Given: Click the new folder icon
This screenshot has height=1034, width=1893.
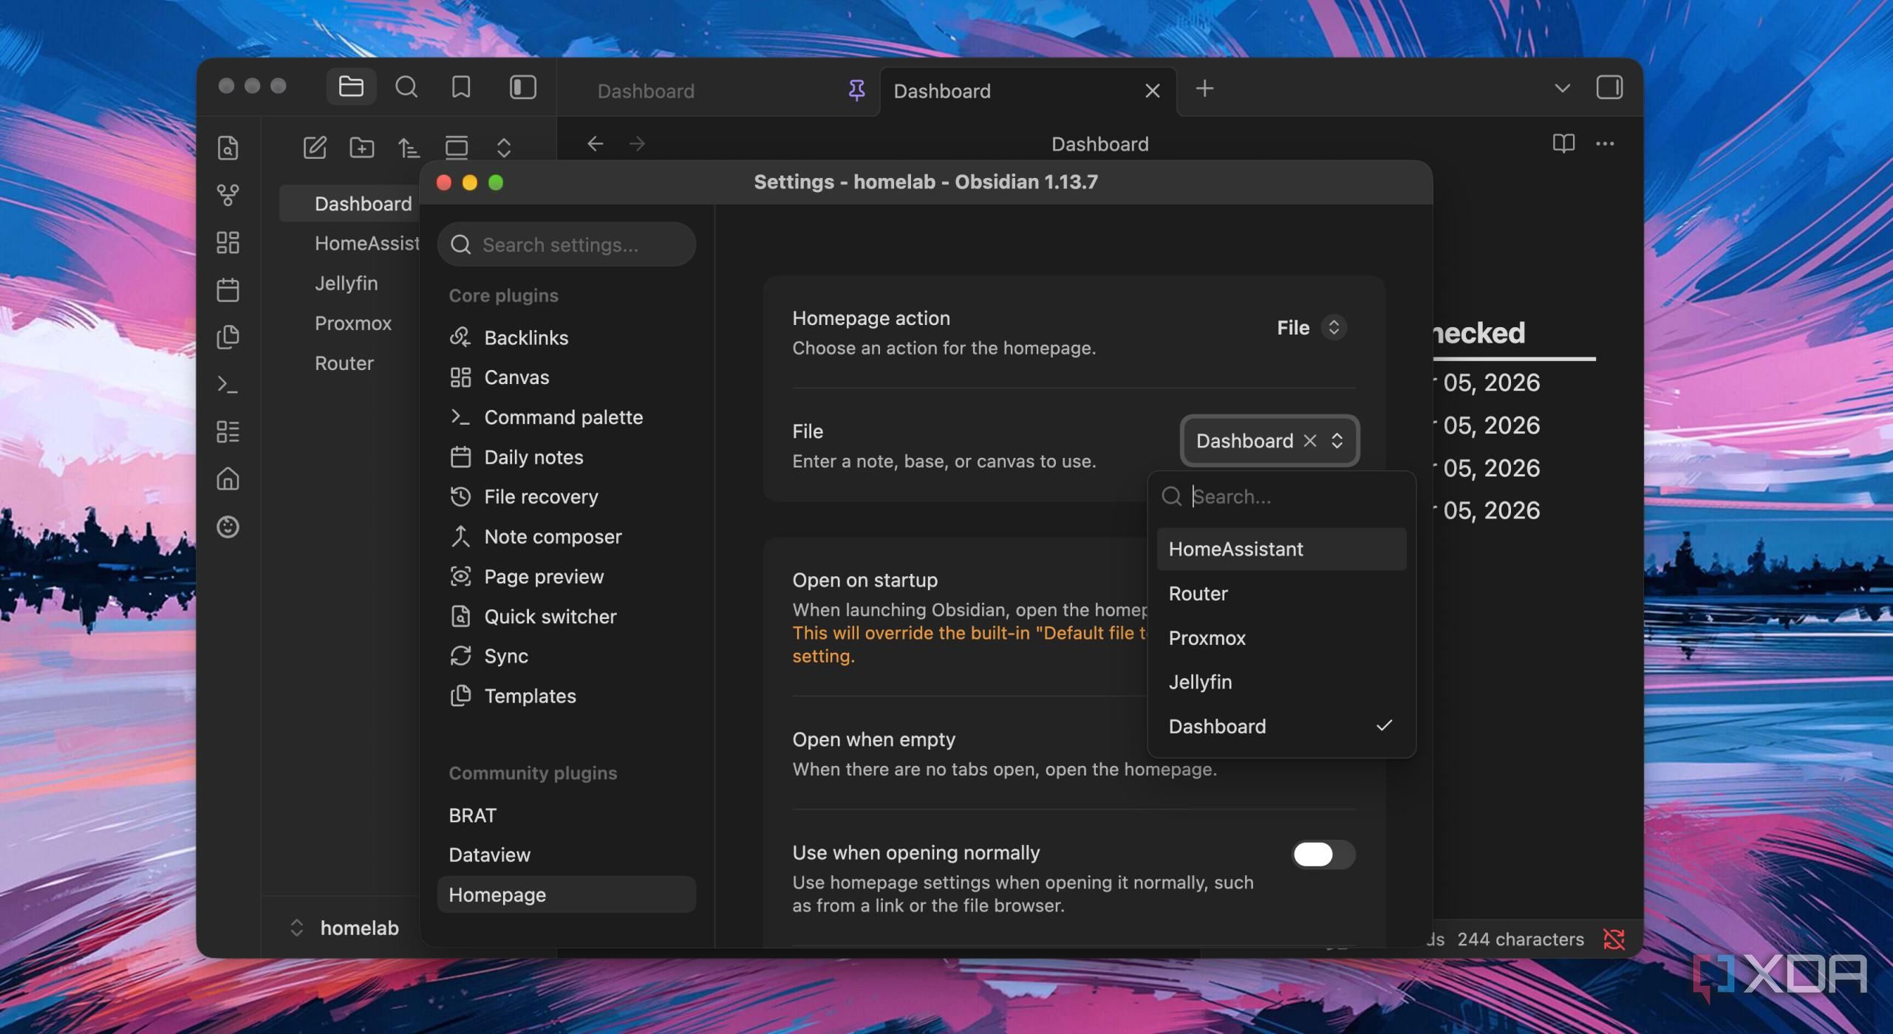Looking at the screenshot, I should [361, 147].
